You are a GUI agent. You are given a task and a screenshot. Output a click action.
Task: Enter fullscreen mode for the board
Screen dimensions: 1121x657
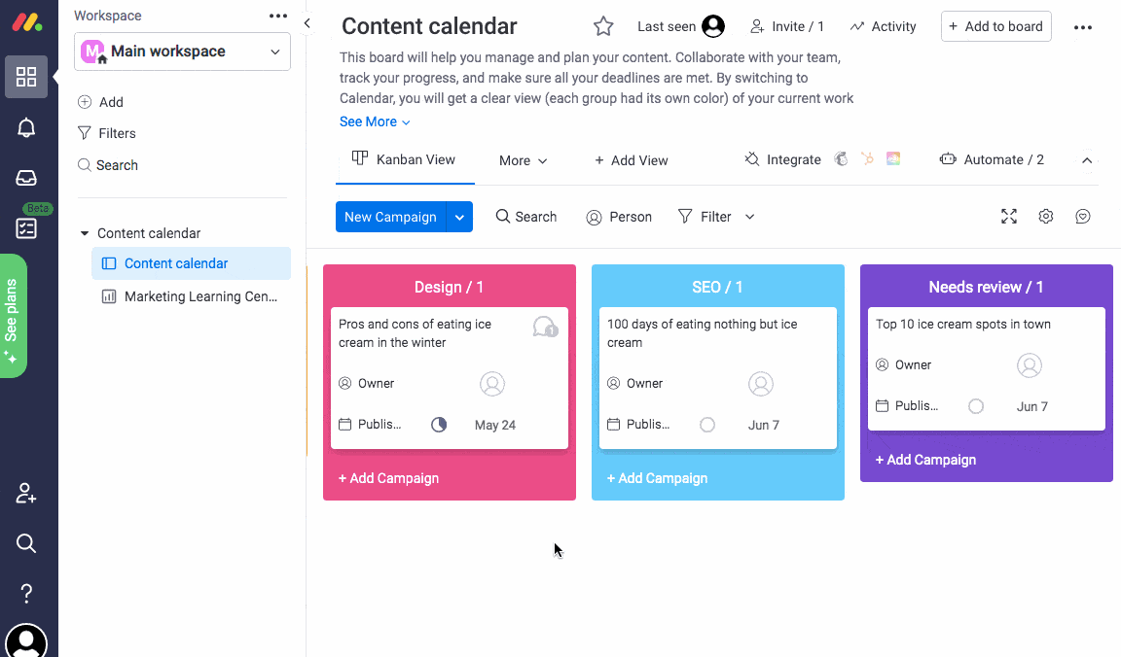[x=1009, y=217]
